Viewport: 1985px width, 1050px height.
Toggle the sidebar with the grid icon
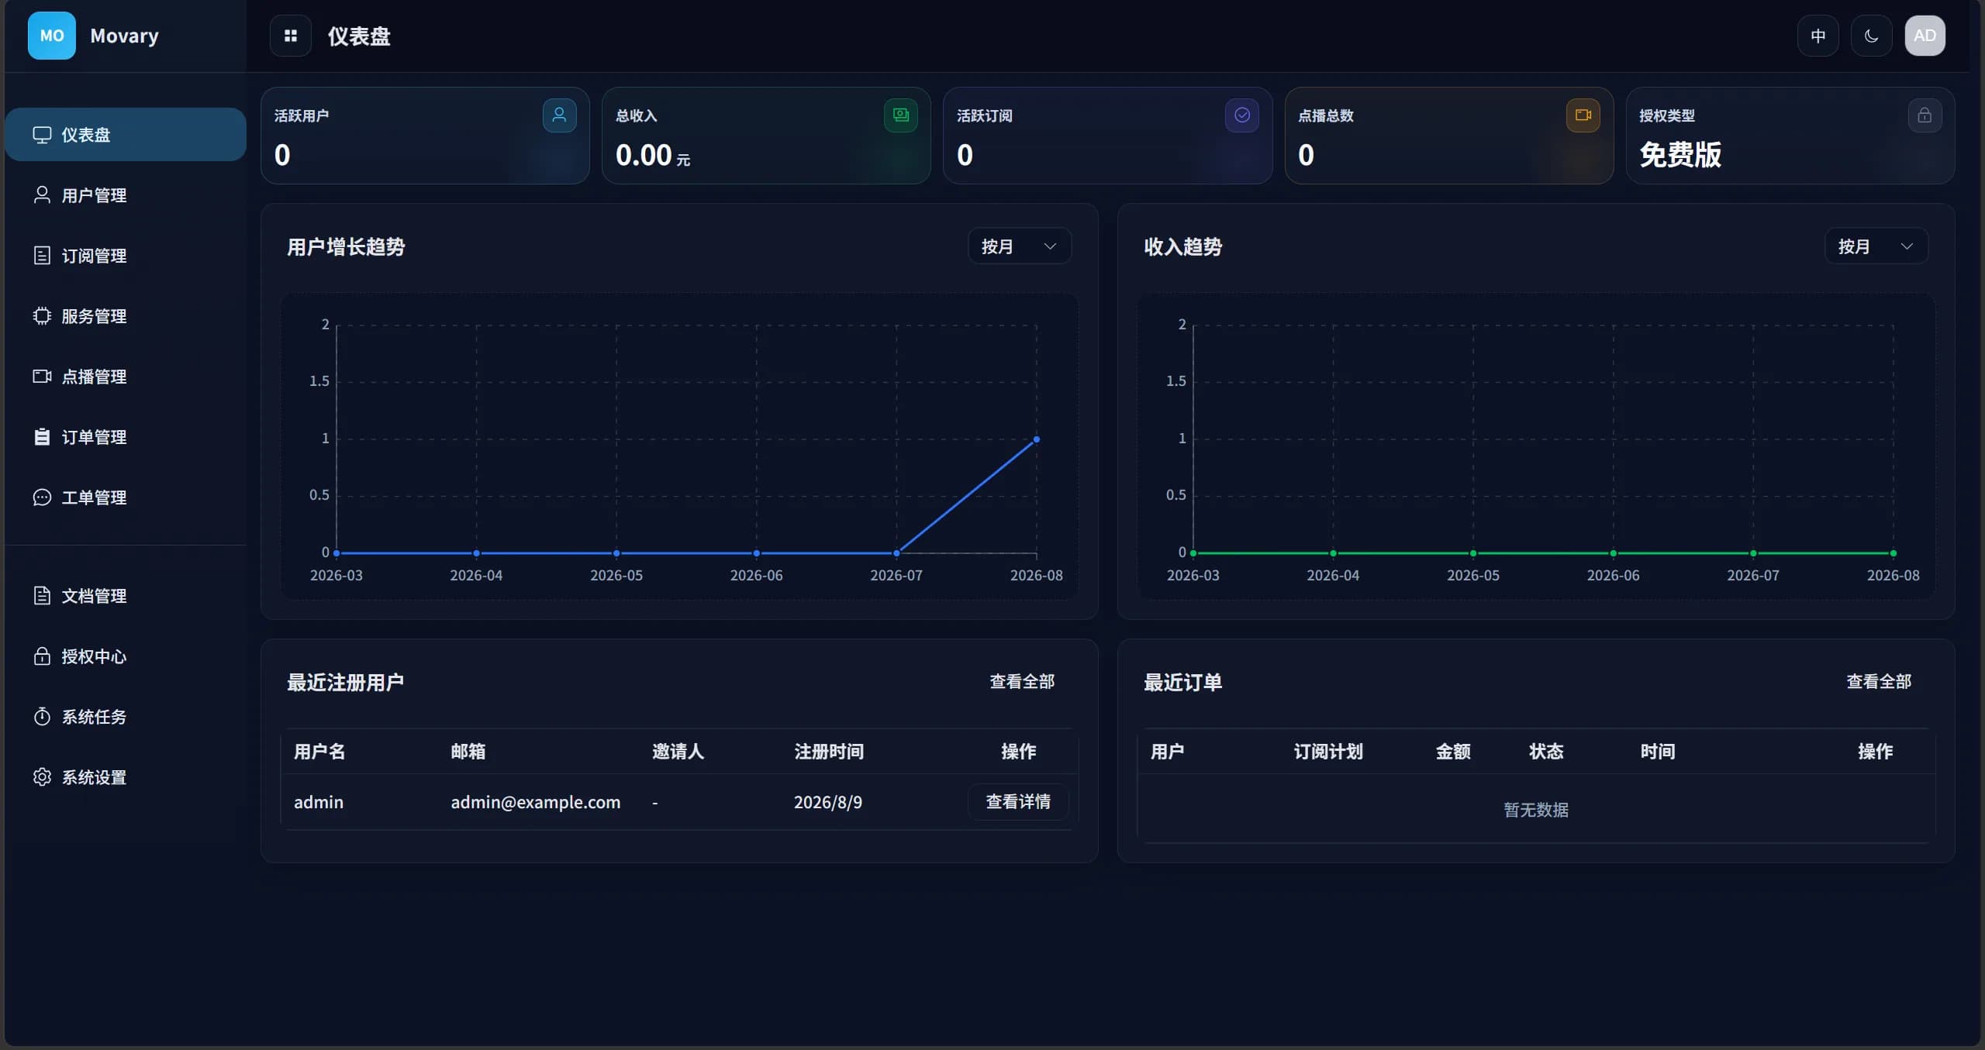[x=290, y=36]
